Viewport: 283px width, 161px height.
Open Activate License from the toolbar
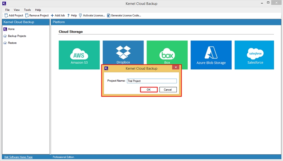92,16
